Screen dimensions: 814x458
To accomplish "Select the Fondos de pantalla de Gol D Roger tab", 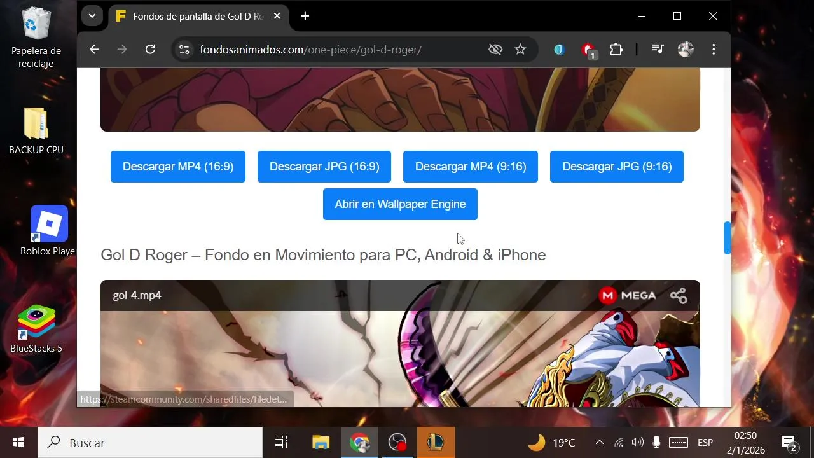I will click(x=197, y=17).
